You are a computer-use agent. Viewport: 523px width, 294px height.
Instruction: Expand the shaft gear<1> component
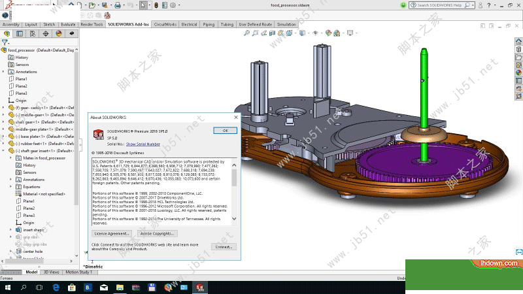point(3,122)
